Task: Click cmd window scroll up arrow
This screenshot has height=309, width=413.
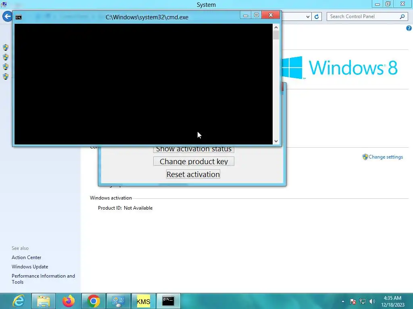Action: tap(276, 27)
